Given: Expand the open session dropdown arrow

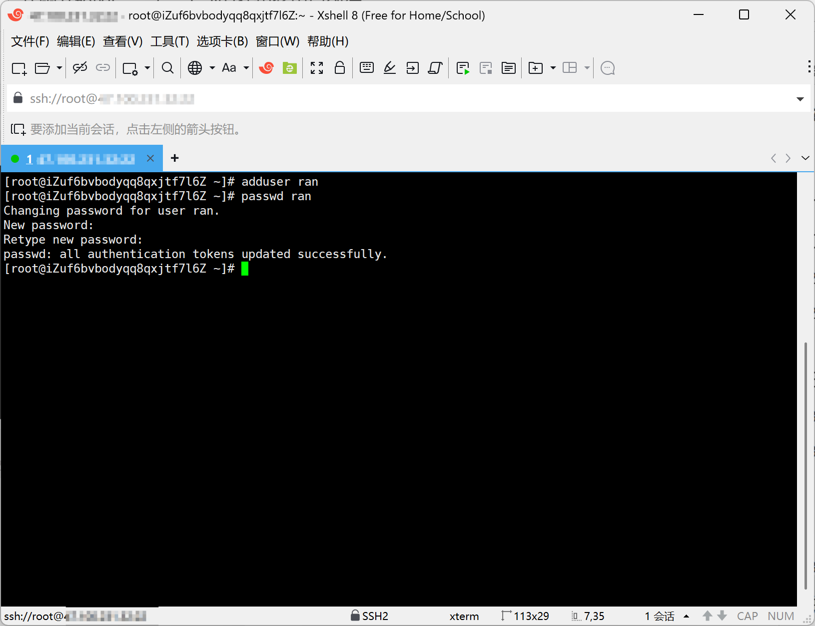Looking at the screenshot, I should coord(59,68).
